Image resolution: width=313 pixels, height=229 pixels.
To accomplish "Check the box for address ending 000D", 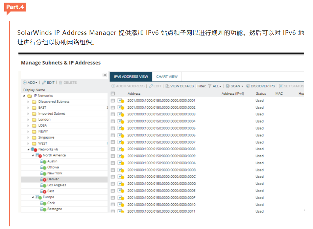I will (x=113, y=184).
